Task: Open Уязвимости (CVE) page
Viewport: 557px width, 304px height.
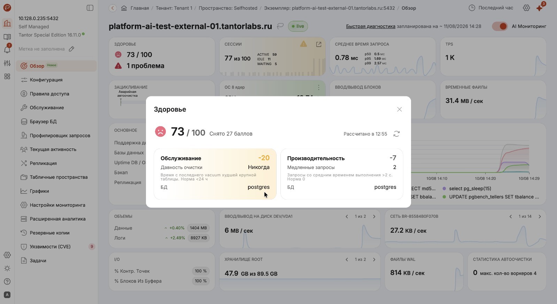Action: (x=56, y=247)
